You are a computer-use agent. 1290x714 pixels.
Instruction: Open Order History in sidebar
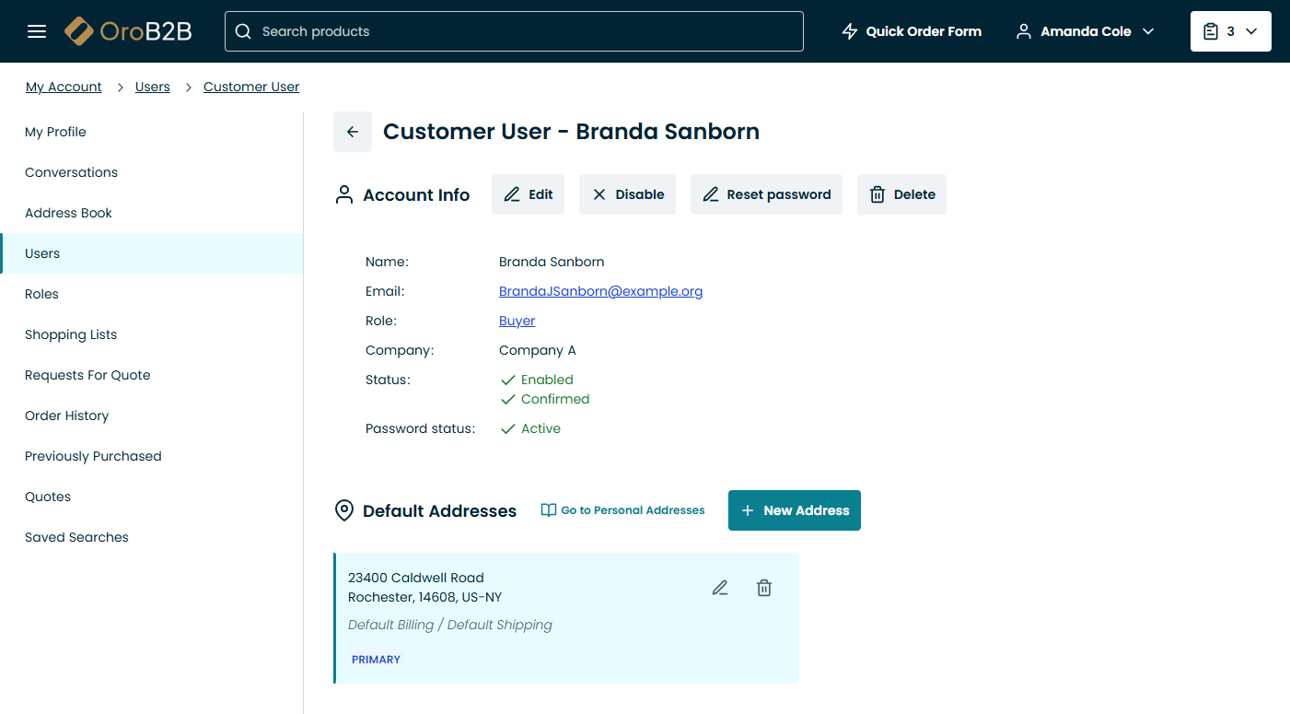[67, 416]
